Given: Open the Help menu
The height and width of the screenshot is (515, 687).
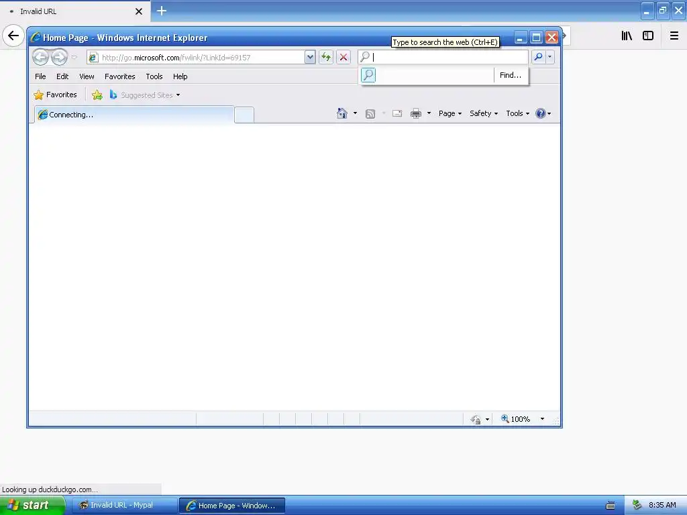Looking at the screenshot, I should (180, 76).
